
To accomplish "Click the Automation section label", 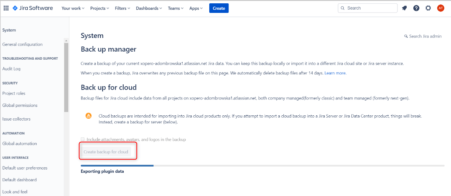I will click(x=13, y=133).
